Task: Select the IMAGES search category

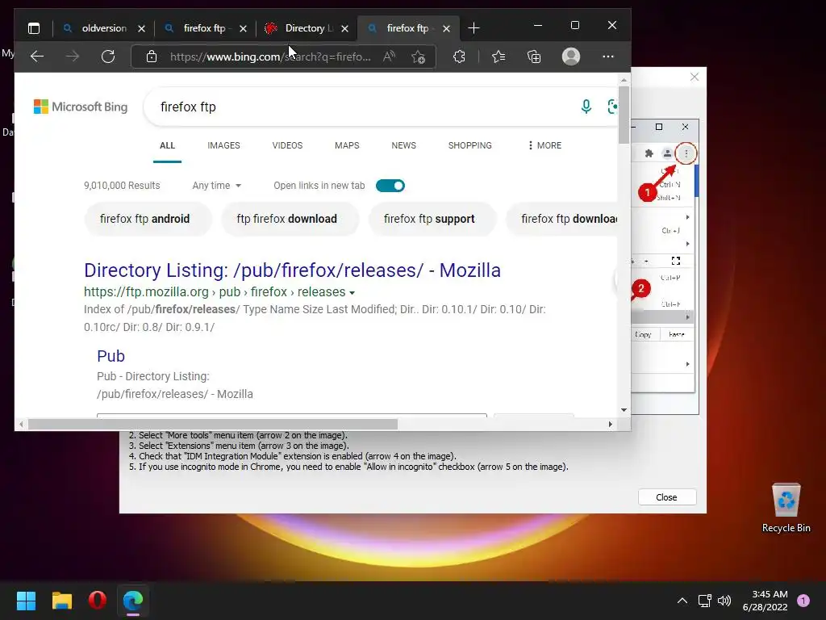Action: pyautogui.click(x=223, y=145)
